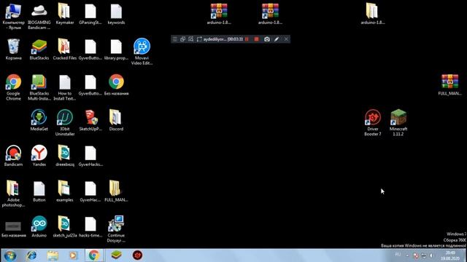Select the library.prop file icon

pos(116,49)
